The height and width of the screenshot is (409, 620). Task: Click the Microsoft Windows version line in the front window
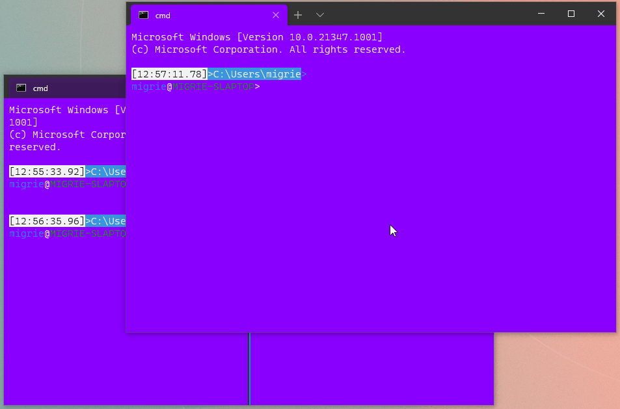(257, 37)
